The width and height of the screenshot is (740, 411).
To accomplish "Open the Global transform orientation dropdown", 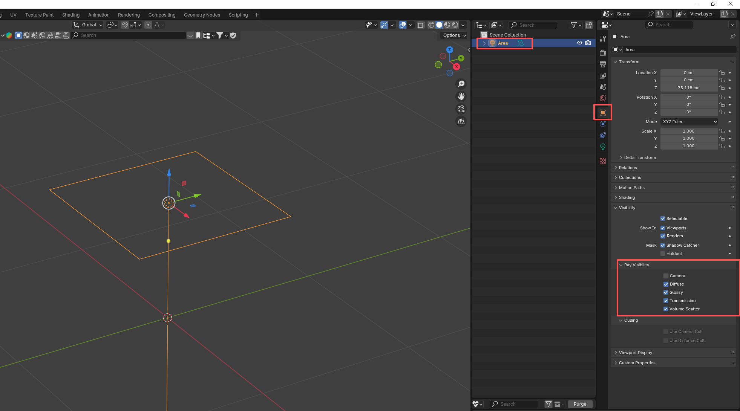I will [x=88, y=25].
